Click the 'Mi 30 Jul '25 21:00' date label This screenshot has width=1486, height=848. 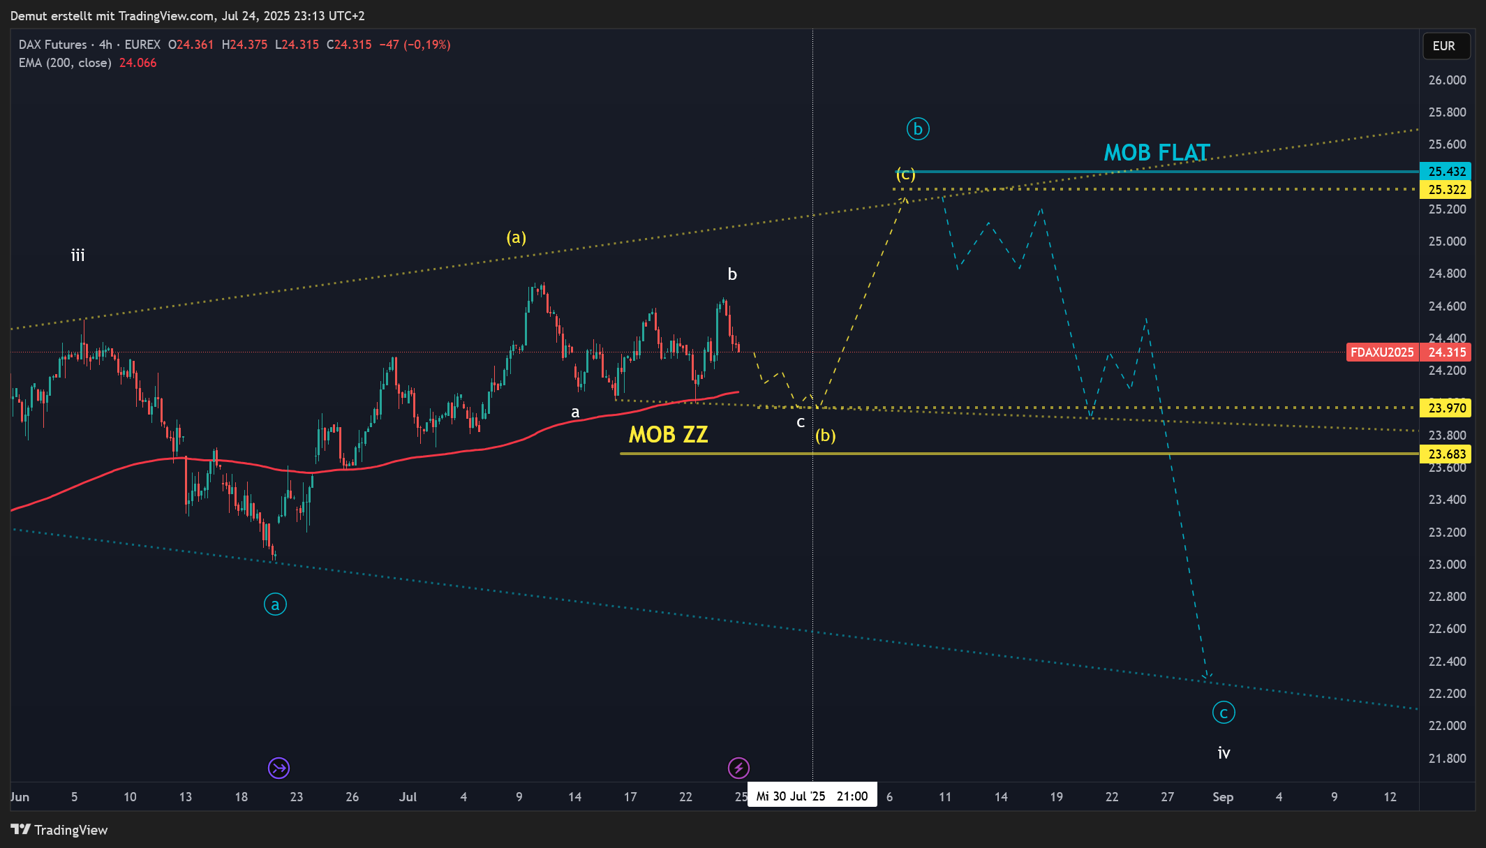click(812, 796)
